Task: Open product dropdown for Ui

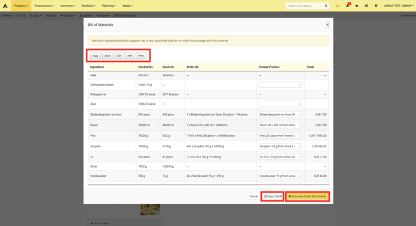Action: pyautogui.click(x=280, y=157)
